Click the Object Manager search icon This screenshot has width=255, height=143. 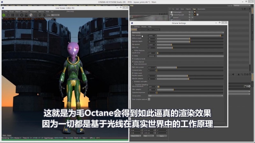pos(242,9)
